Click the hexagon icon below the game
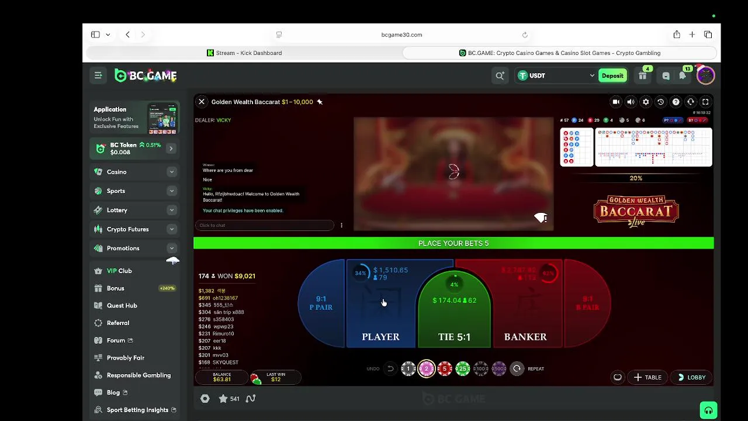Image resolution: width=748 pixels, height=421 pixels. tap(205, 399)
